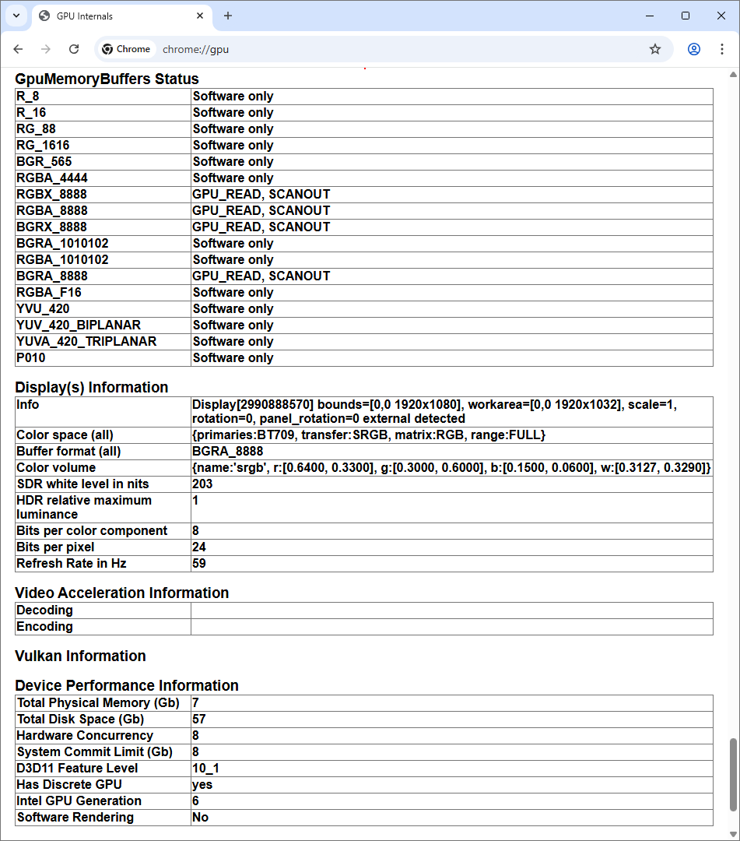Click the Vulkan Information heading
The height and width of the screenshot is (841, 740).
coord(80,656)
